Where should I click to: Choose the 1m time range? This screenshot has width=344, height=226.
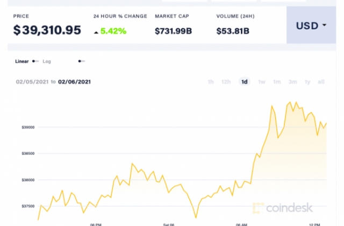[x=277, y=82]
